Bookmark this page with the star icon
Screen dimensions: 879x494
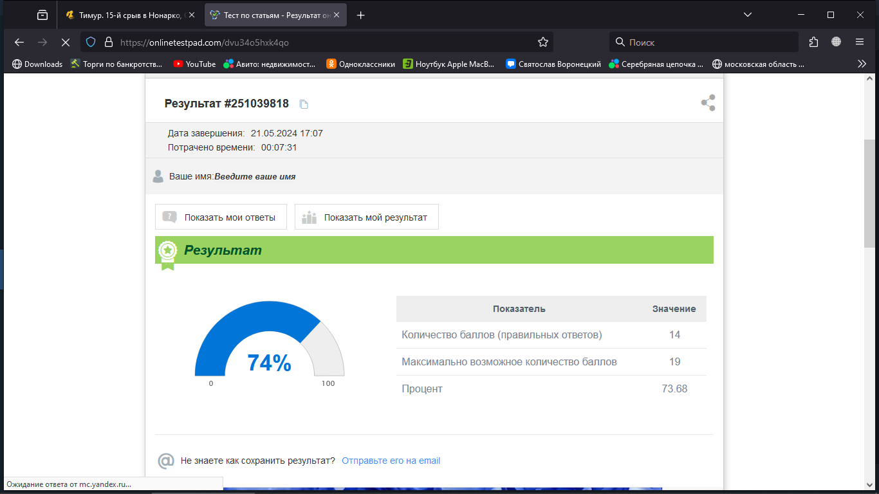(x=543, y=42)
